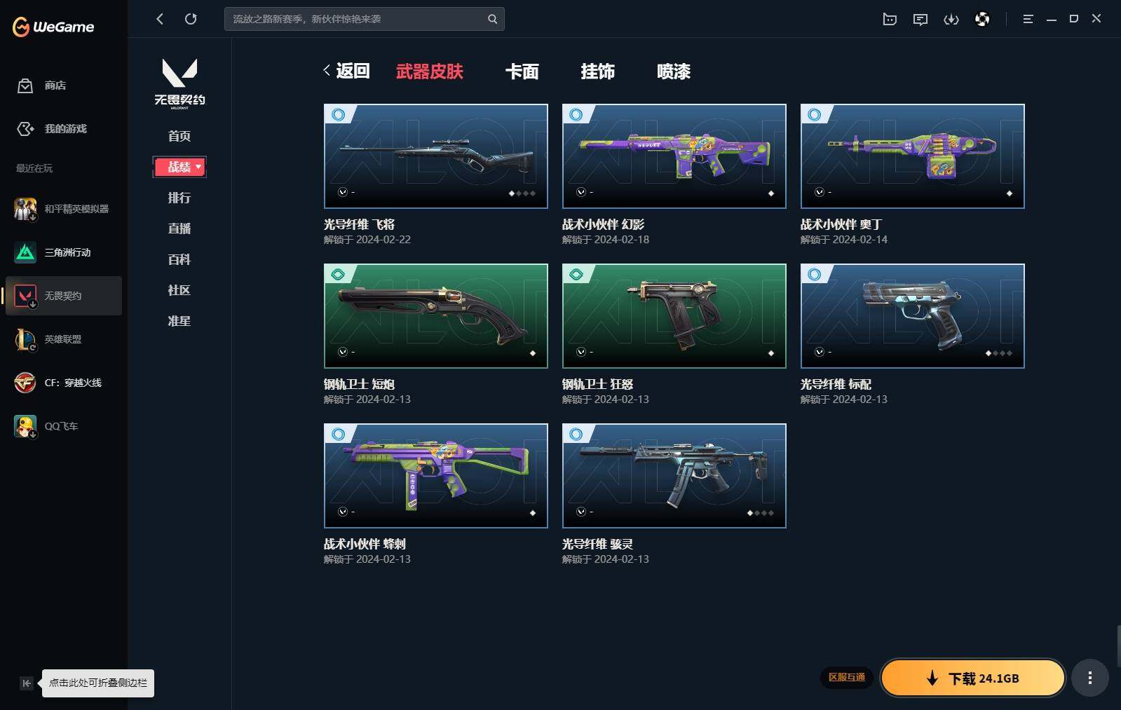Open the 光导纤维 骇灵 SMG thumbnail
Screen dimensions: 1121x710
674,476
